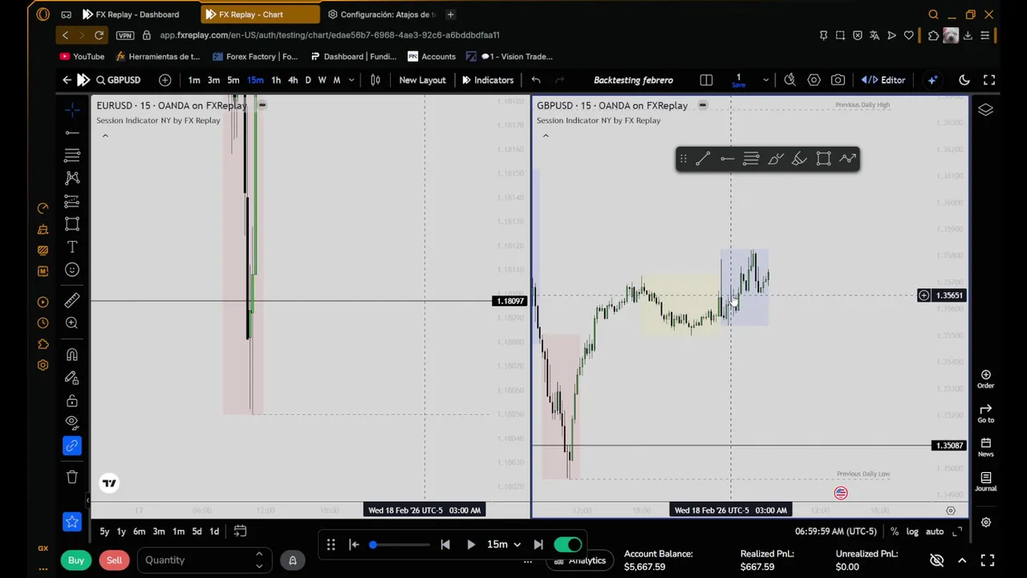Select the 1m timeframe in top toolbar

click(194, 80)
